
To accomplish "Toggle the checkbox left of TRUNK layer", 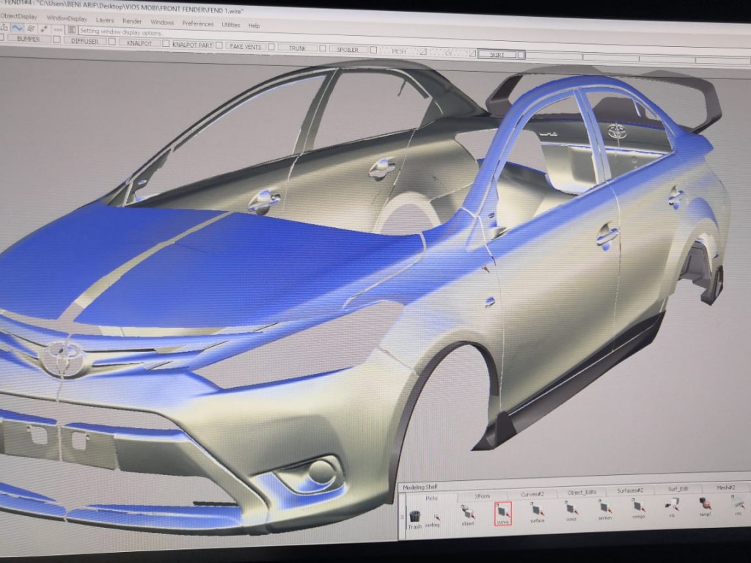I will [x=271, y=47].
